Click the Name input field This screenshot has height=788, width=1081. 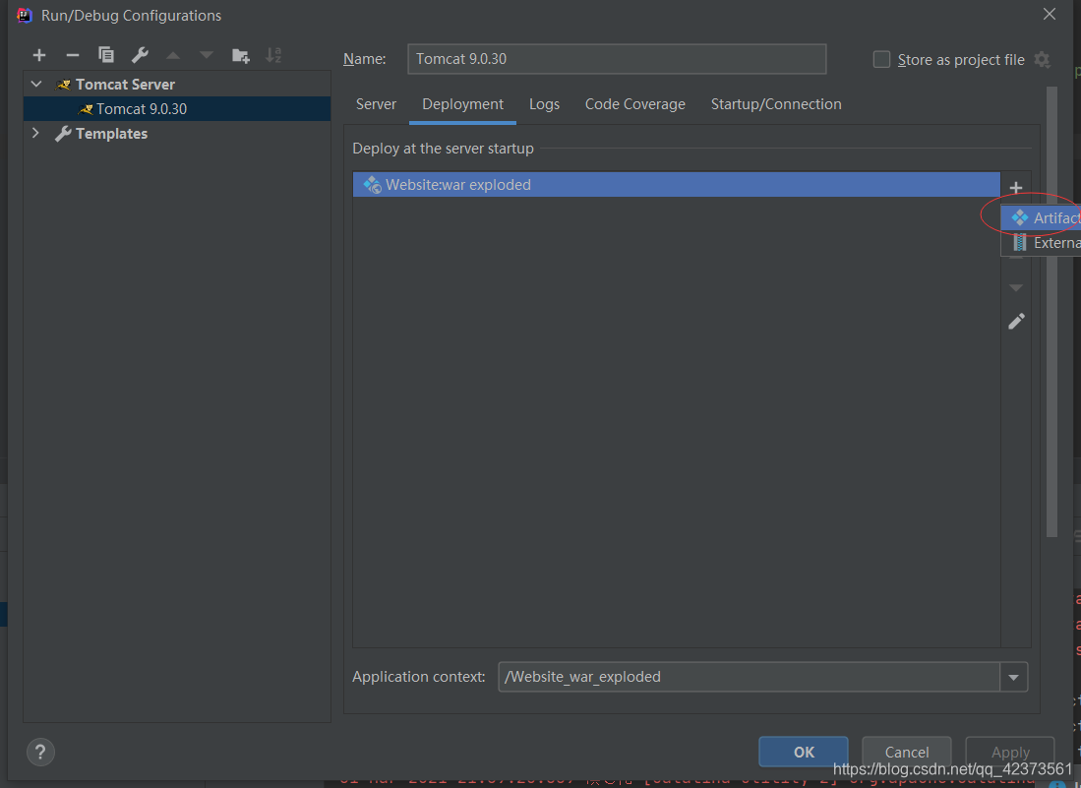[617, 59]
